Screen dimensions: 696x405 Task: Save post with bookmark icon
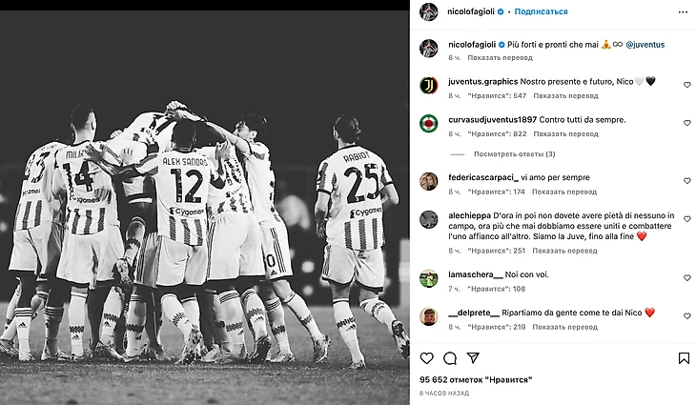point(684,358)
